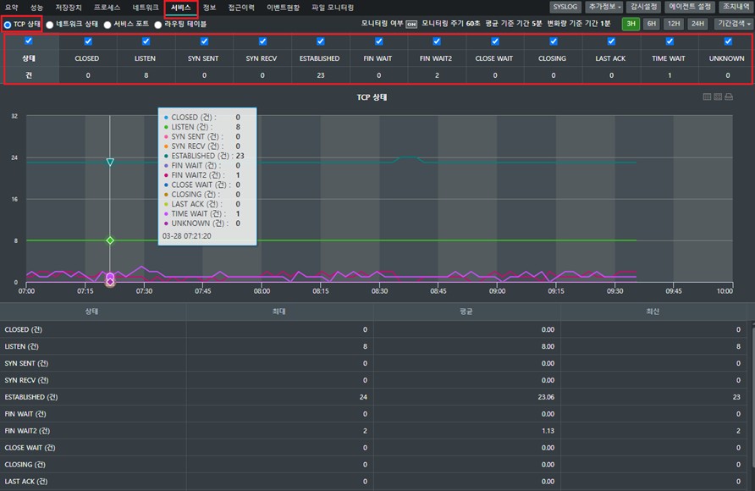Expand the 추가정보 dropdown
The height and width of the screenshot is (491, 755).
[x=604, y=7]
